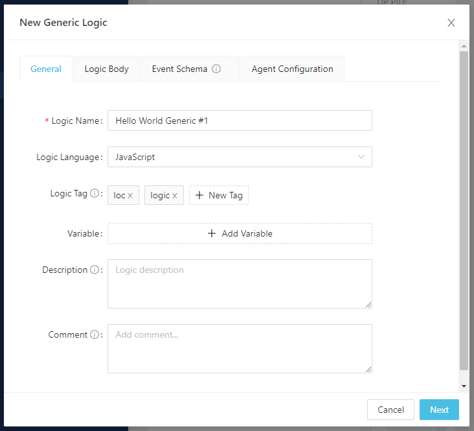Click Add Variable button
The image size is (474, 431).
point(240,233)
